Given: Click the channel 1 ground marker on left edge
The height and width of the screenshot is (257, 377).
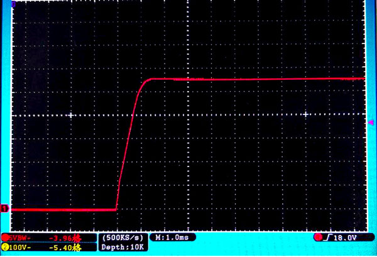Looking at the screenshot, I should click(5, 209).
